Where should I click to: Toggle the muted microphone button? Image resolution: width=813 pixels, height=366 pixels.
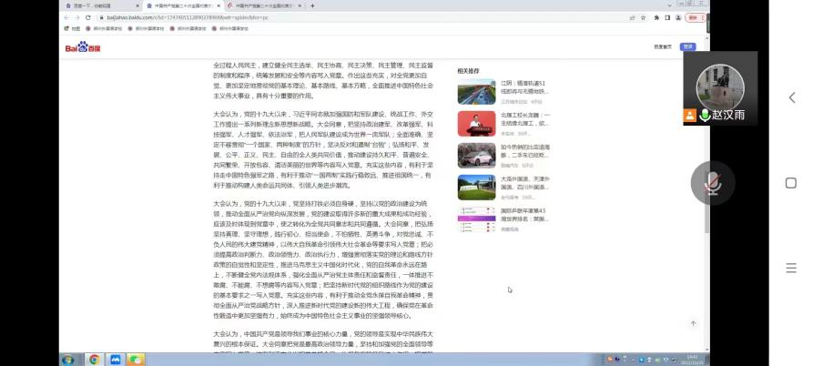[712, 183]
